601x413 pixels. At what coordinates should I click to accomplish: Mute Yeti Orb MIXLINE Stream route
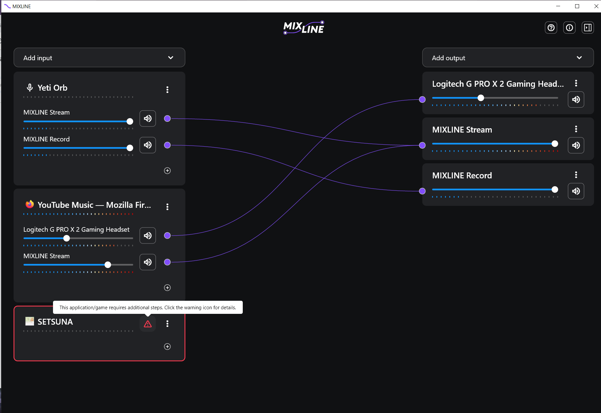(x=148, y=118)
